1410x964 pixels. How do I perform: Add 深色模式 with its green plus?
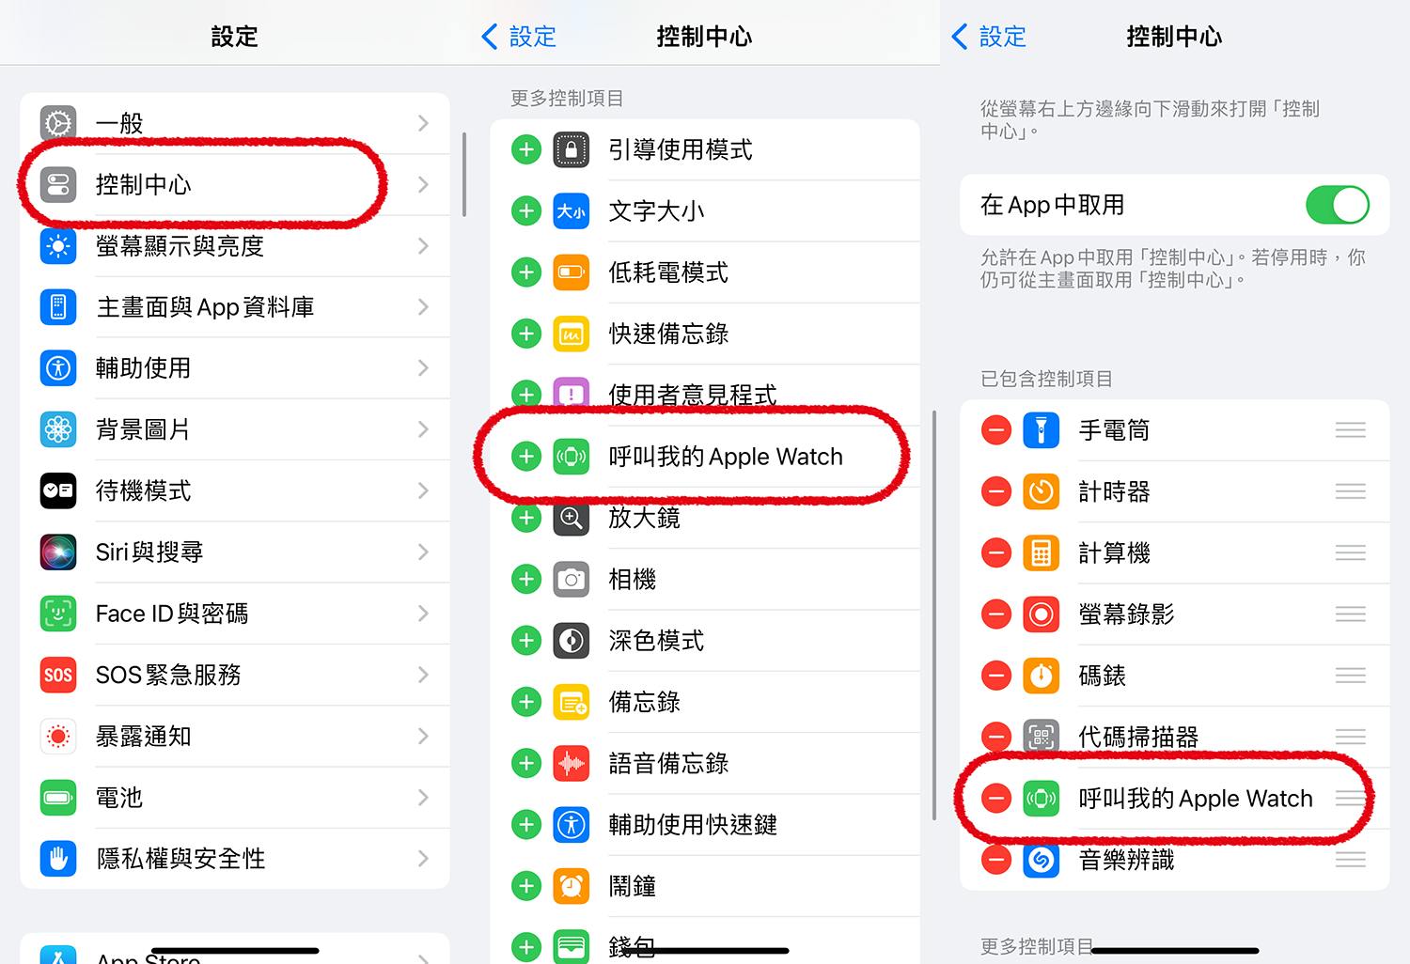[x=526, y=641]
